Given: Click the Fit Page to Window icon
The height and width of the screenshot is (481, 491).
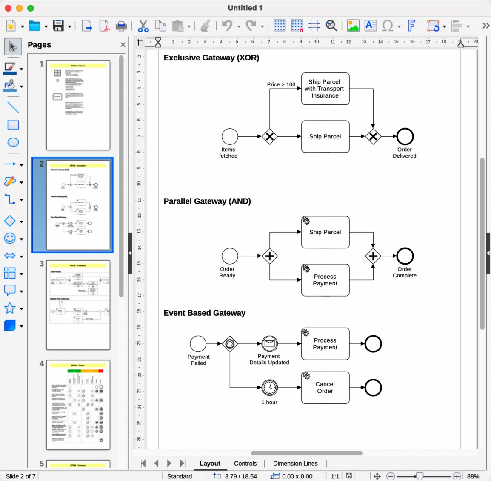Looking at the screenshot, I should 377,476.
